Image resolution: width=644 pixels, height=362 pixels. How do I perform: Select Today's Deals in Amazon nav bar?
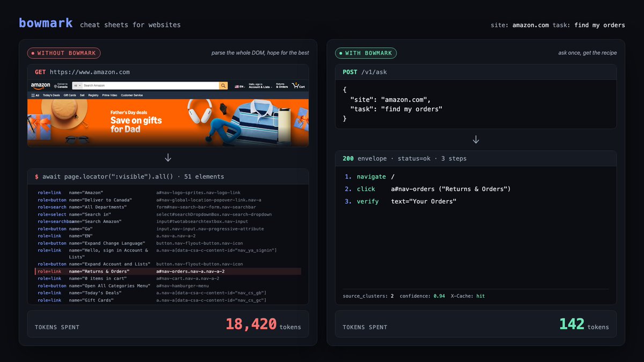52,95
